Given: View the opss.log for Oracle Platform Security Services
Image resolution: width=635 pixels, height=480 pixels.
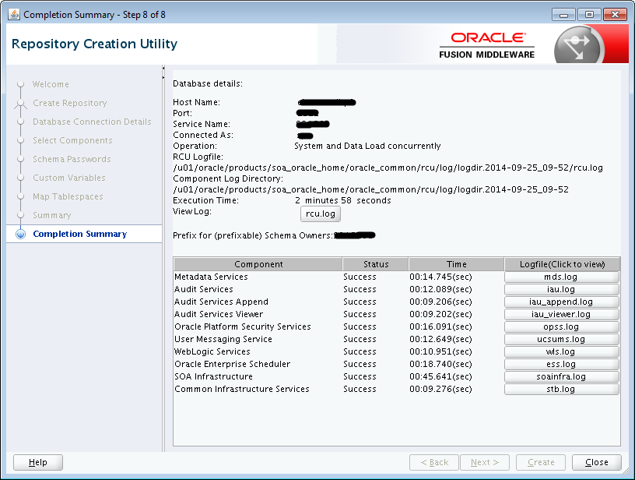Looking at the screenshot, I should click(x=561, y=326).
